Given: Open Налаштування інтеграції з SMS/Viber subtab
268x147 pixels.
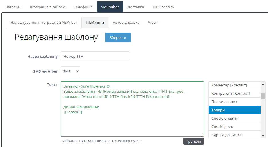Looking at the screenshot, I should [44, 22].
